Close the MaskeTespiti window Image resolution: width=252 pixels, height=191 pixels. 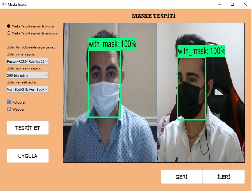point(245,4)
